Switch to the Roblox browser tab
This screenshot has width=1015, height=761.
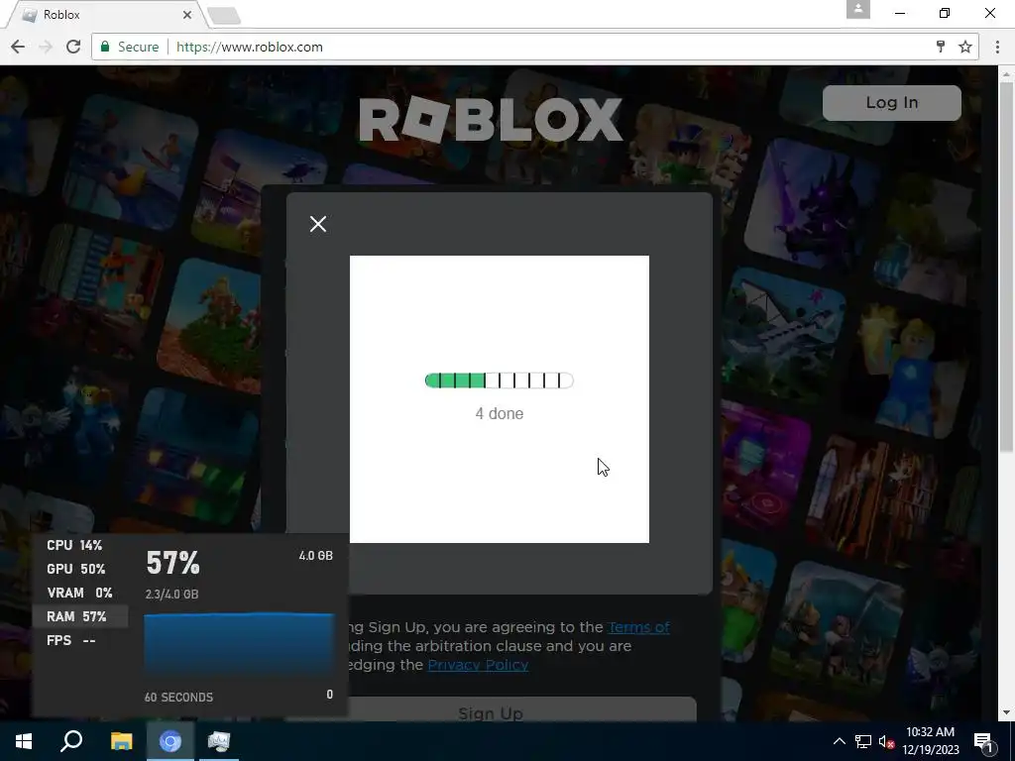click(103, 14)
